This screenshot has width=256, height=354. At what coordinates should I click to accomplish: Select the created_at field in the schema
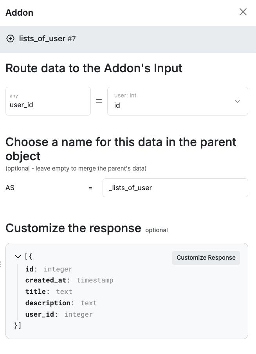coord(46,280)
